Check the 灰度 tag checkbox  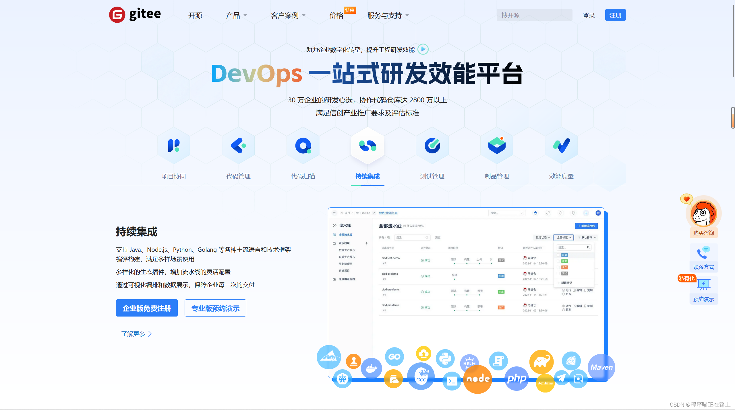click(x=558, y=261)
